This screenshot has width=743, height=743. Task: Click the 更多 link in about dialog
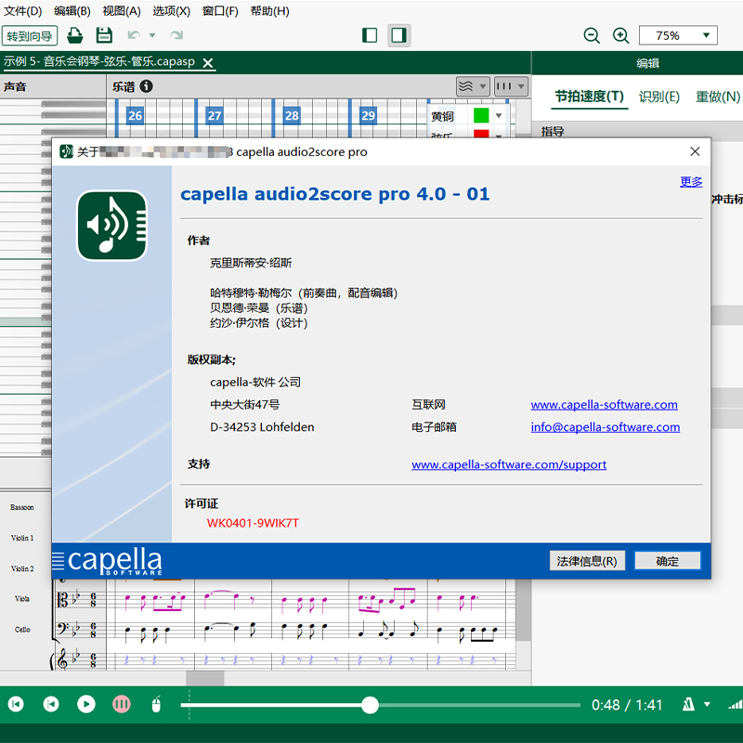[x=691, y=181]
